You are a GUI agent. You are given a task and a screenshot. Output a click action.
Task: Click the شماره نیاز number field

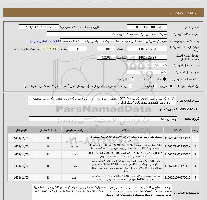click(147, 27)
